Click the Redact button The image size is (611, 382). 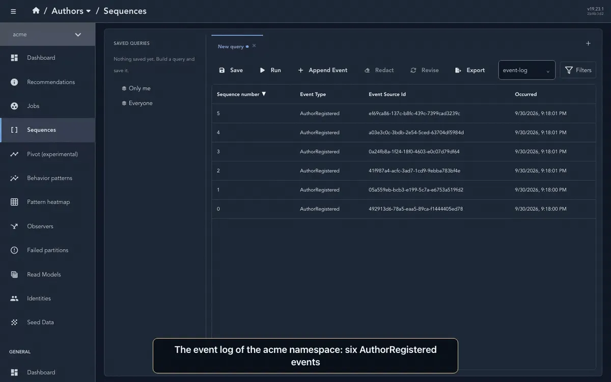[x=379, y=70]
